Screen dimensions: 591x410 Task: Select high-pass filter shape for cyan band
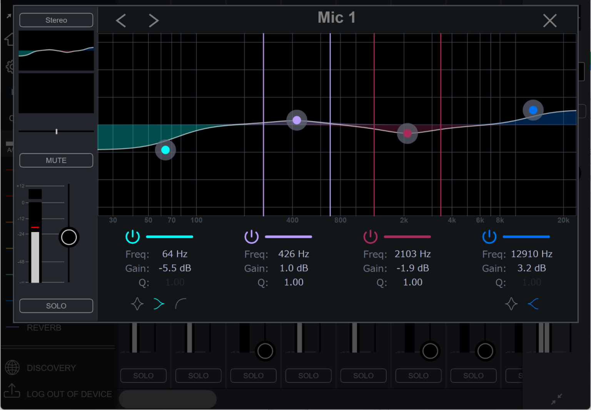click(181, 304)
